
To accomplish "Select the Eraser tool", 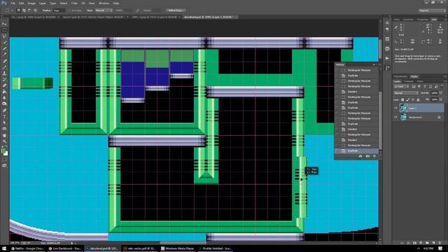I will click(x=4, y=85).
